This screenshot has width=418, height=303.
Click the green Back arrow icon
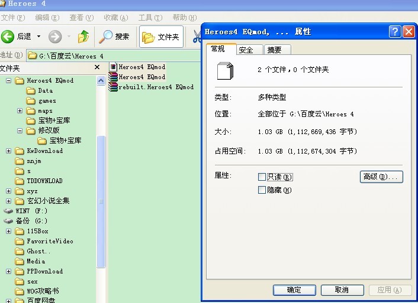(x=8, y=37)
